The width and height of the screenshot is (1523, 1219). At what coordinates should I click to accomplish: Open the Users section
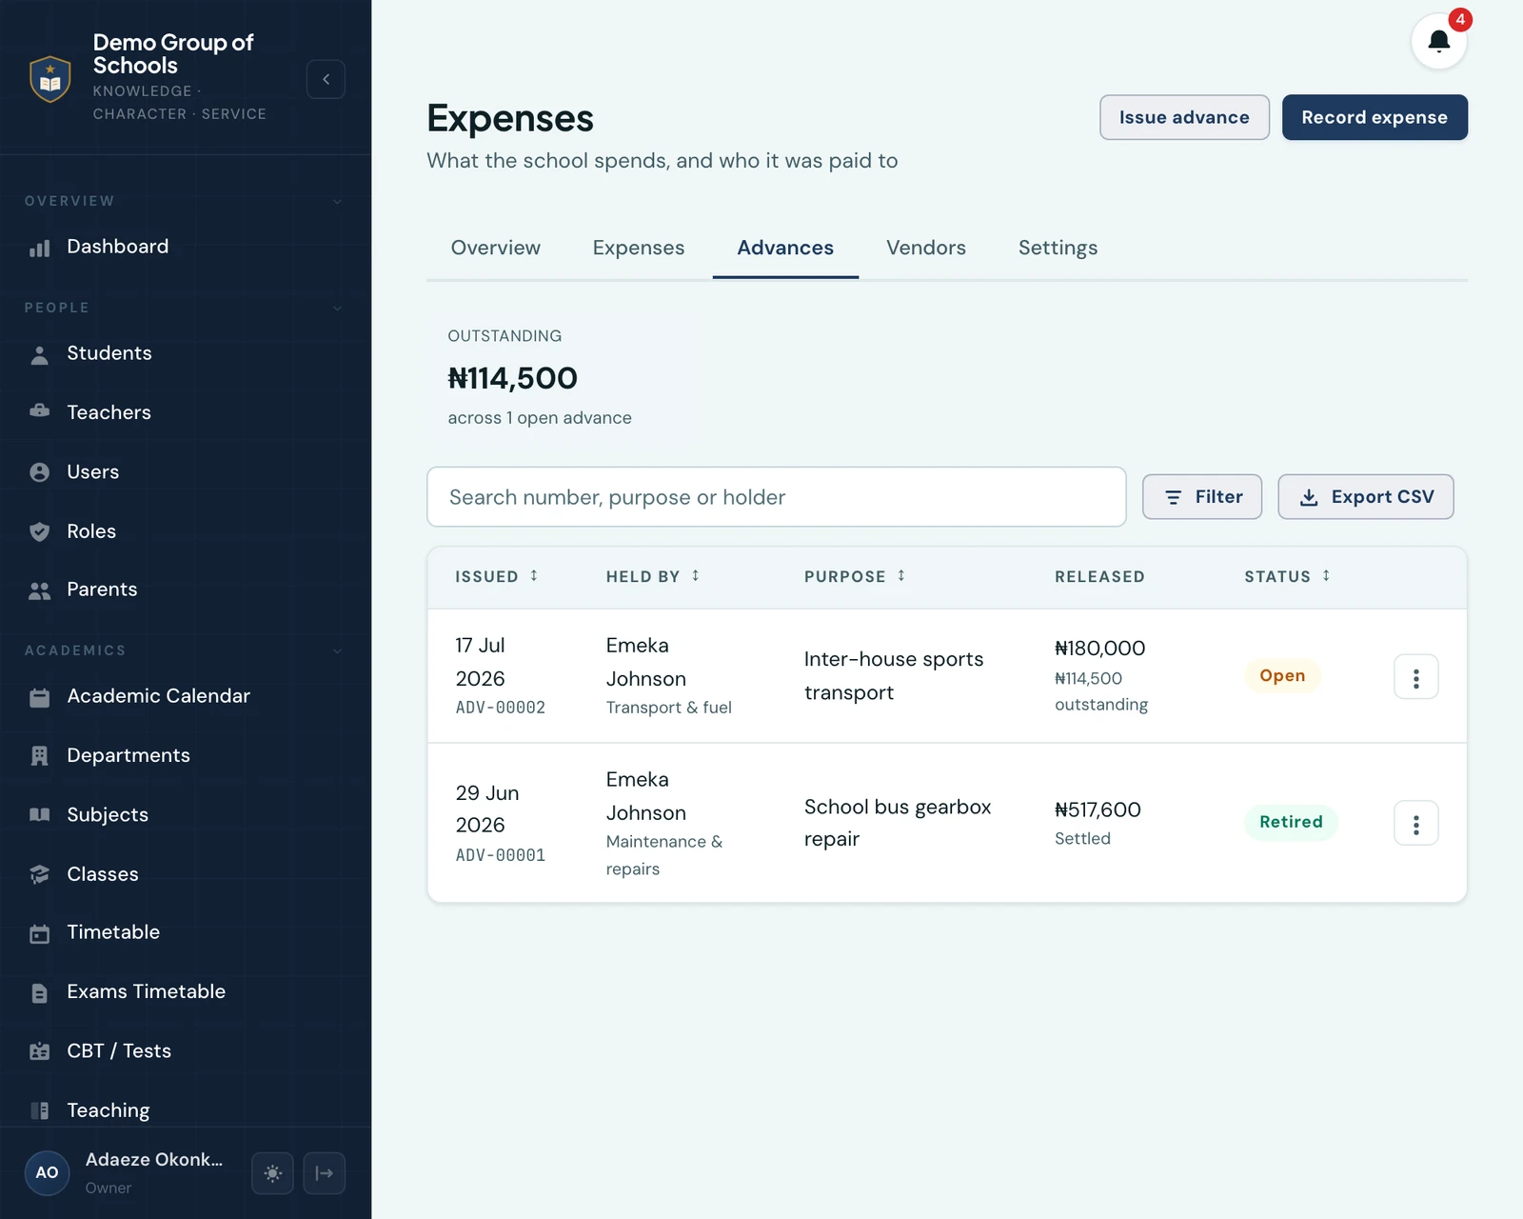tap(186, 472)
